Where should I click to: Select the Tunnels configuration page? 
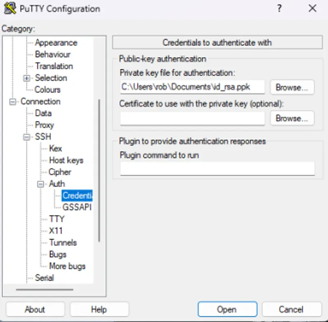click(x=64, y=243)
